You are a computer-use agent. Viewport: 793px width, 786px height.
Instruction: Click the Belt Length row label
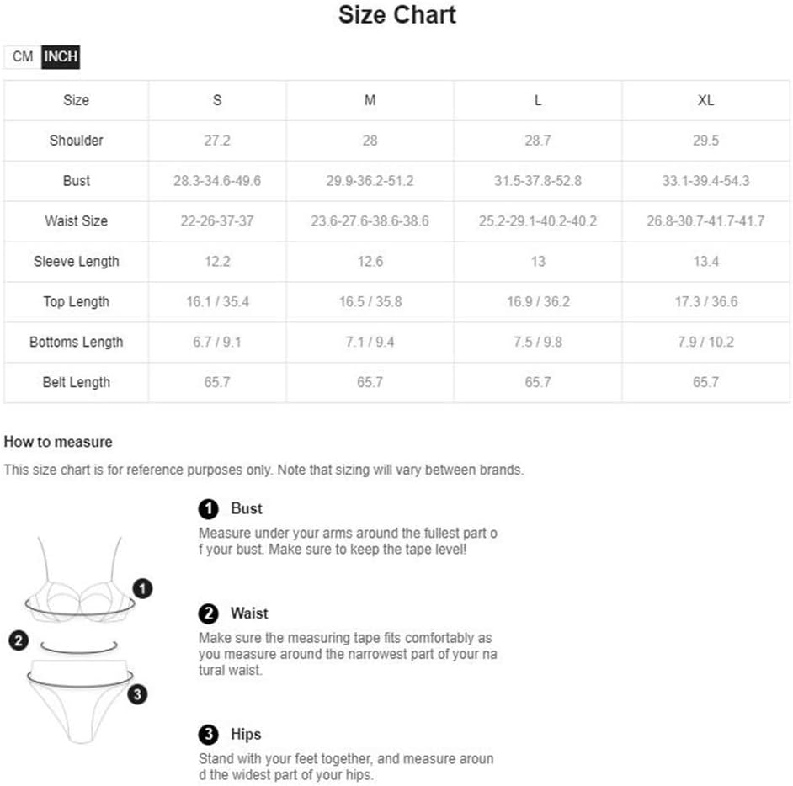[x=77, y=382]
